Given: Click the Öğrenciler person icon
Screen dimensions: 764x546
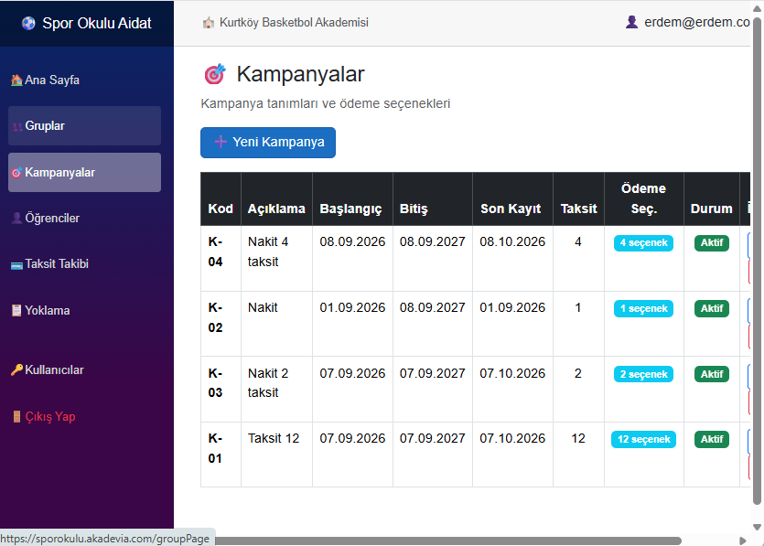Looking at the screenshot, I should click(17, 219).
